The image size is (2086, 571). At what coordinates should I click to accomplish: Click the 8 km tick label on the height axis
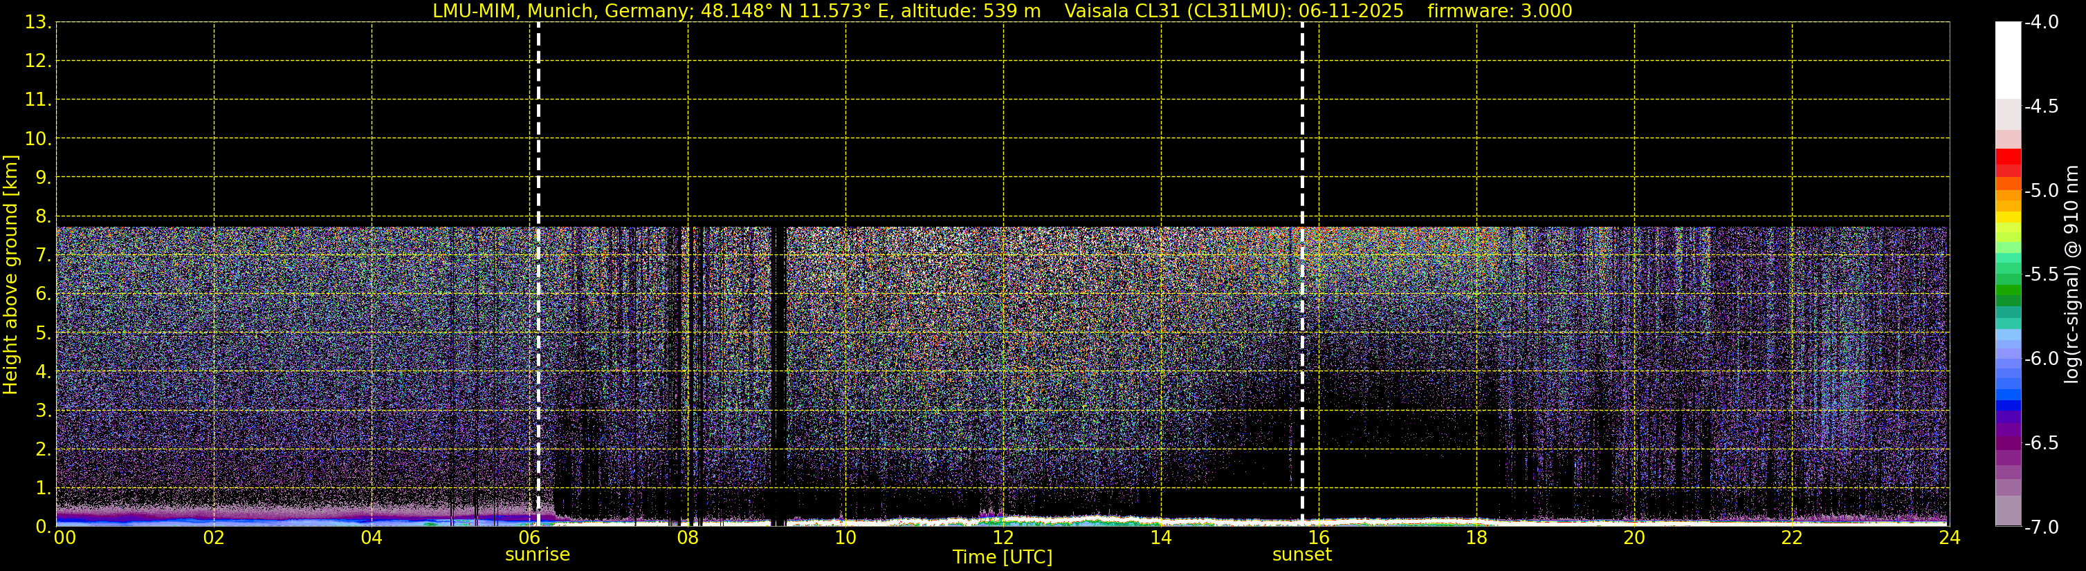[42, 217]
